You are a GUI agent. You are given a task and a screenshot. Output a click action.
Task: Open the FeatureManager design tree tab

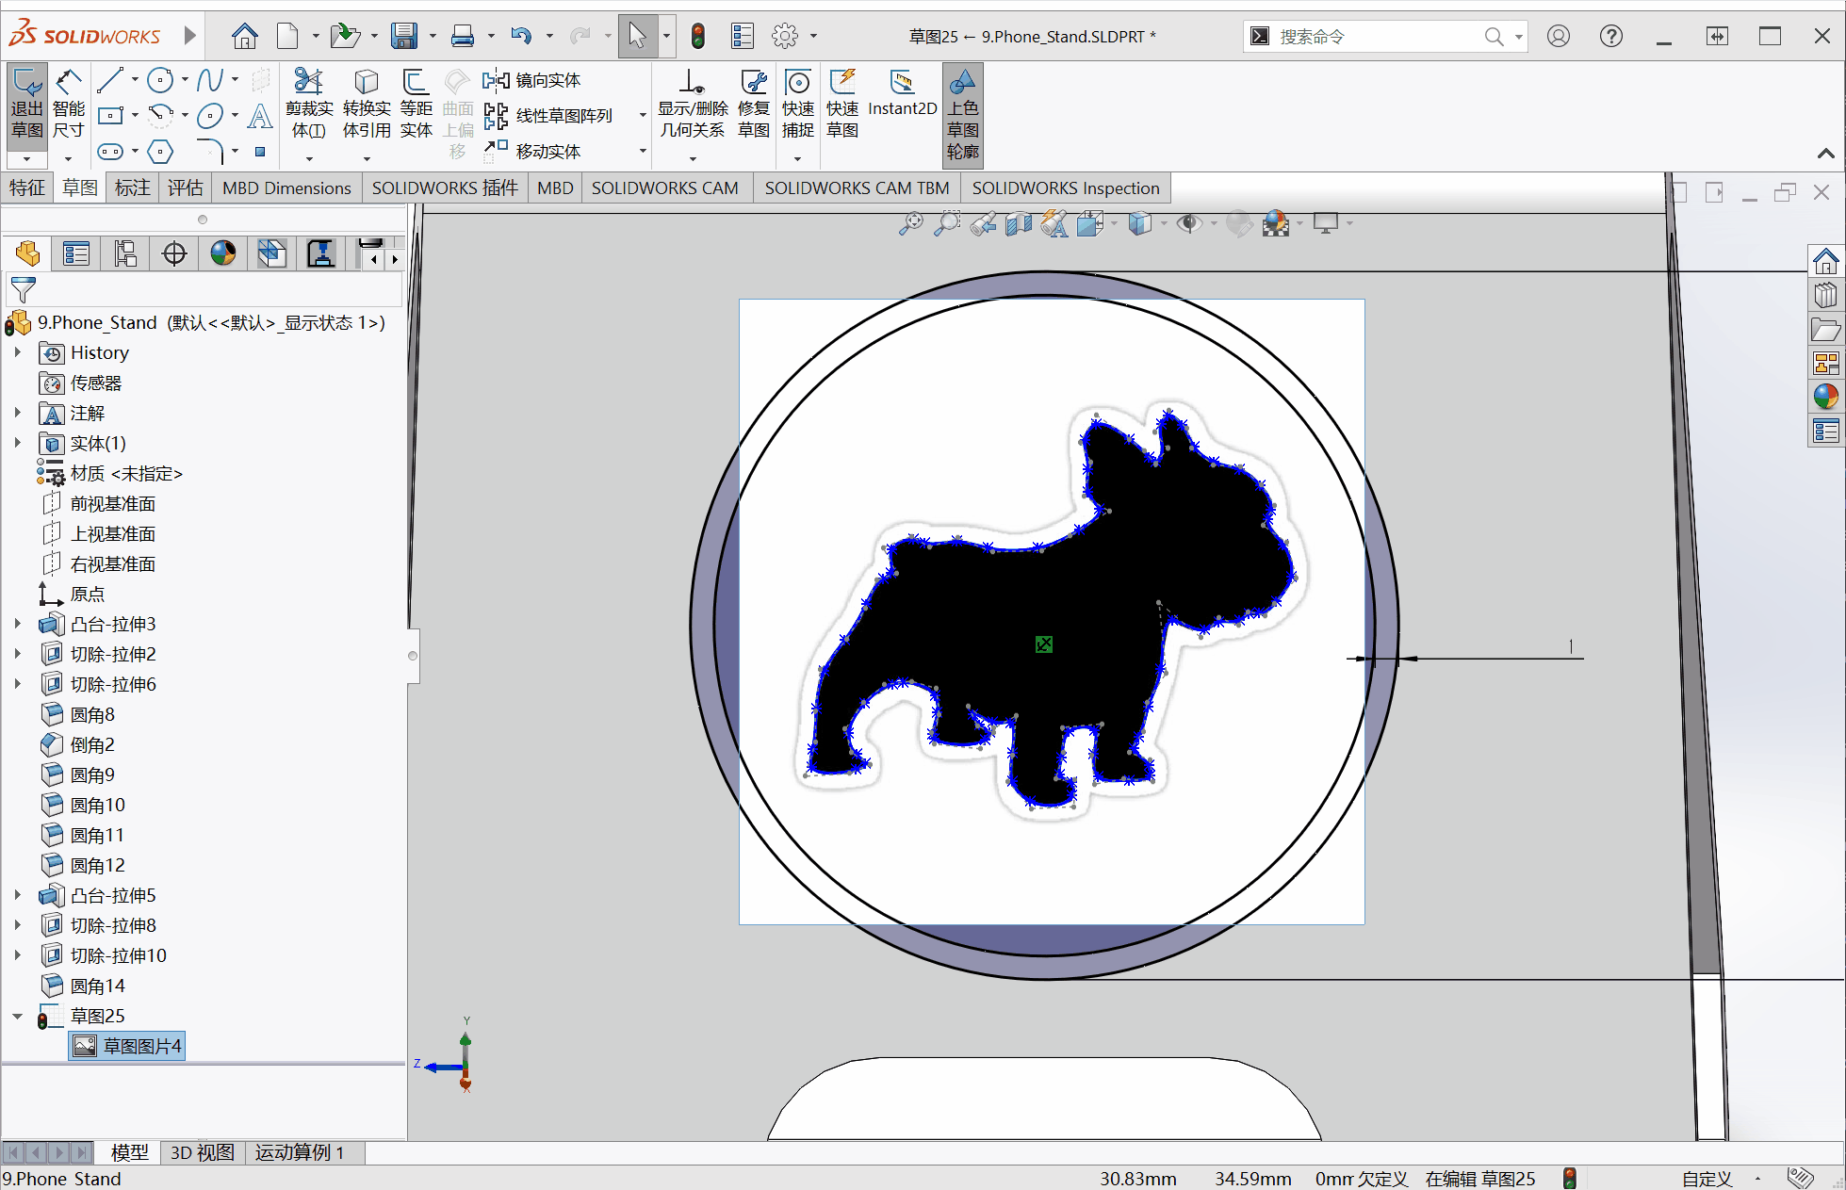[27, 253]
